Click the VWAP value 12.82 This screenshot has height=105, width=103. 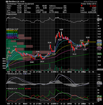coord(45,12)
